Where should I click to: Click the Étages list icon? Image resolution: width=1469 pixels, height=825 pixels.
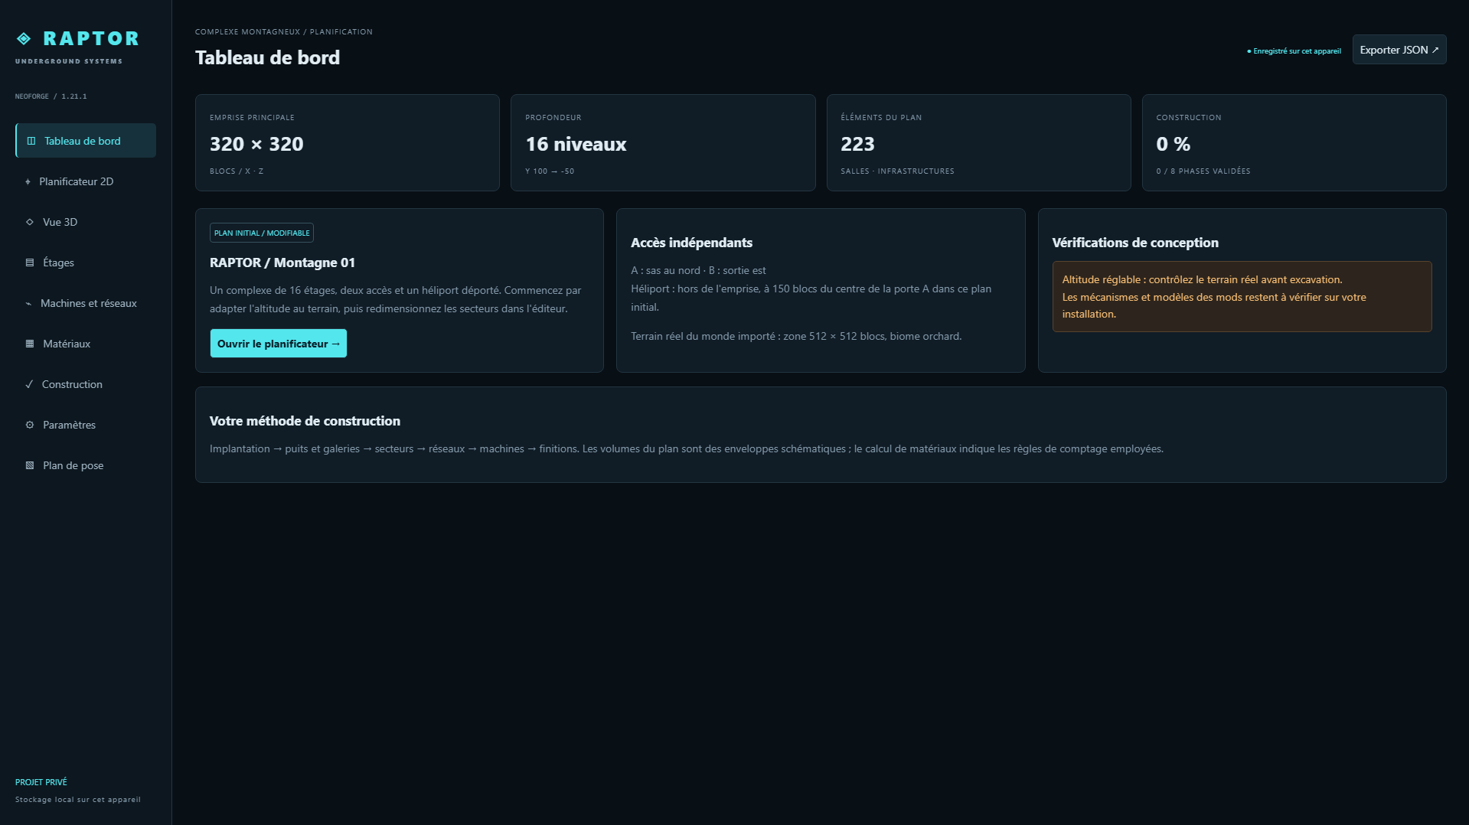[30, 262]
